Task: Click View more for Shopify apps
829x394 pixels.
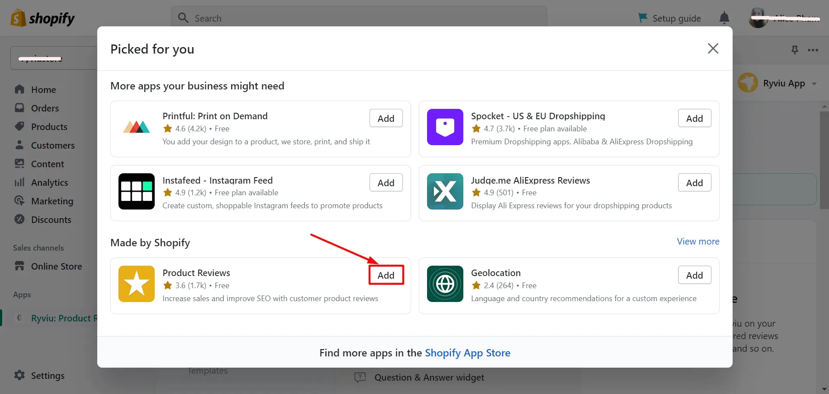Action: 698,241
